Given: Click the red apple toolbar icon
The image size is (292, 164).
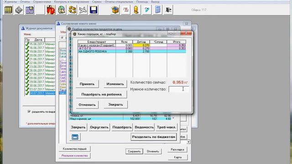Looking at the screenshot, I should tap(51, 10).
